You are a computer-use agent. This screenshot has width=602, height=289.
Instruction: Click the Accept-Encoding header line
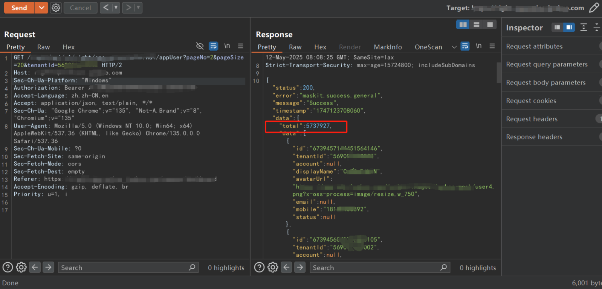coord(71,187)
